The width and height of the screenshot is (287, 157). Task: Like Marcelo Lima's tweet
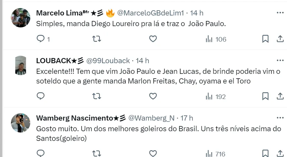click(x=153, y=39)
